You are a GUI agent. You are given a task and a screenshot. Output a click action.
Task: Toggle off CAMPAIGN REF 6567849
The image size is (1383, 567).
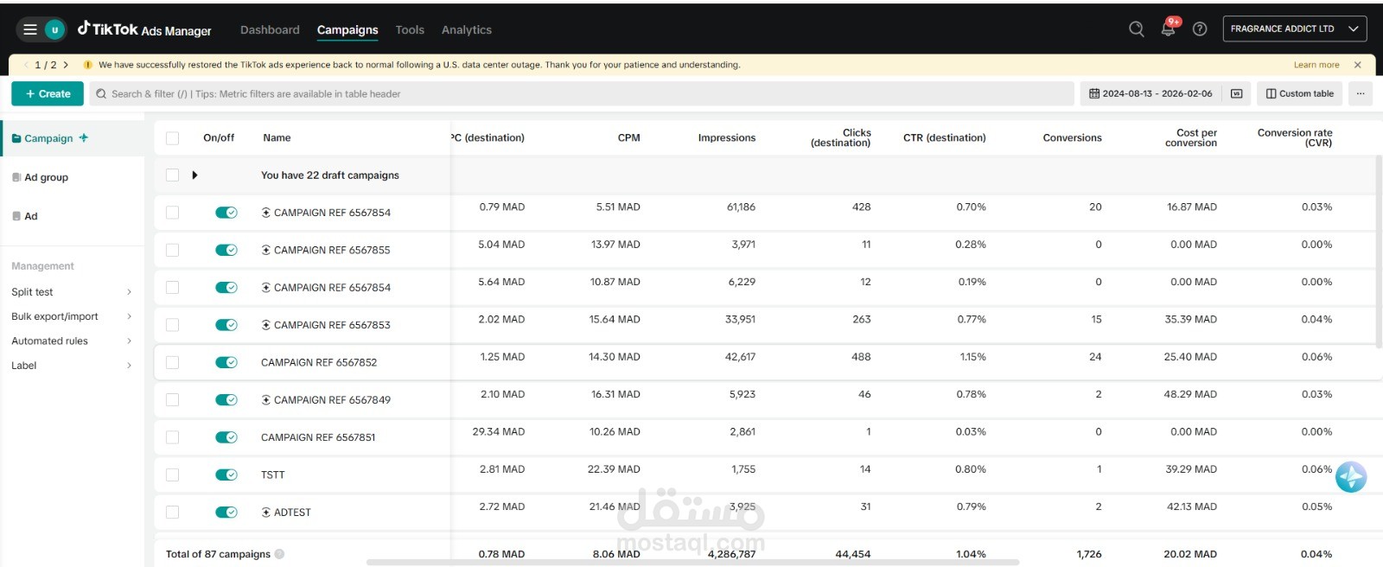(x=226, y=400)
